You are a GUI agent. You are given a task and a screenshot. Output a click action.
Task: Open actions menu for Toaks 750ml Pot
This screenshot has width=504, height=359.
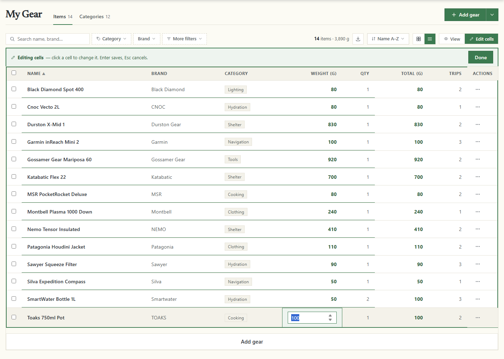(x=478, y=318)
